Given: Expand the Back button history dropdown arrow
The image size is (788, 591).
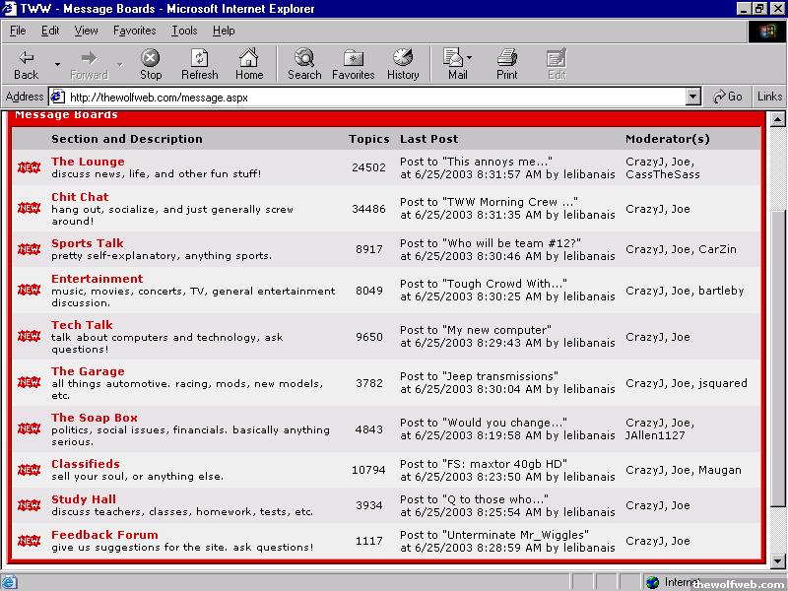Looking at the screenshot, I should pyautogui.click(x=57, y=65).
